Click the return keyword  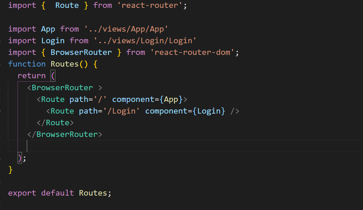pos(31,75)
